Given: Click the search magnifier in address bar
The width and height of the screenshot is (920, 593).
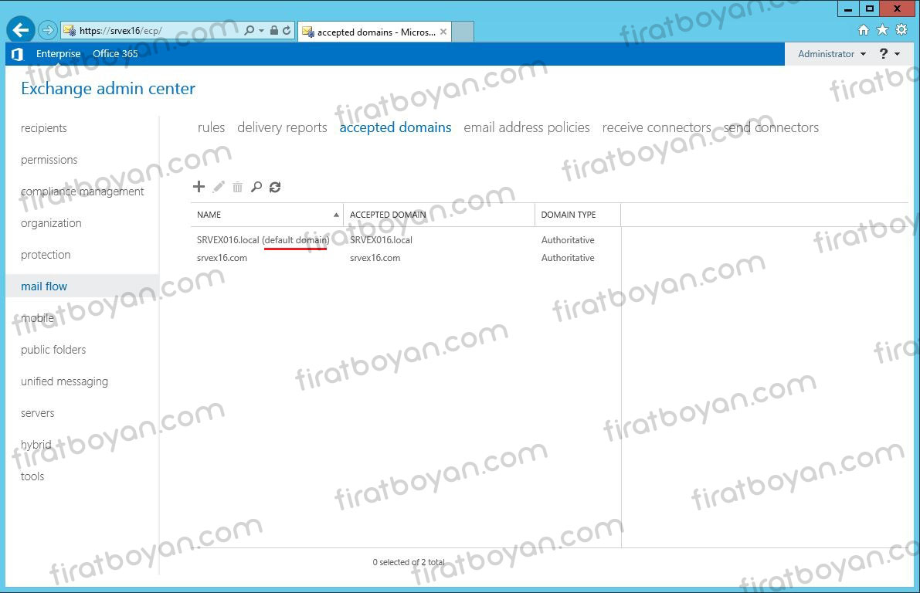Looking at the screenshot, I should pyautogui.click(x=250, y=30).
